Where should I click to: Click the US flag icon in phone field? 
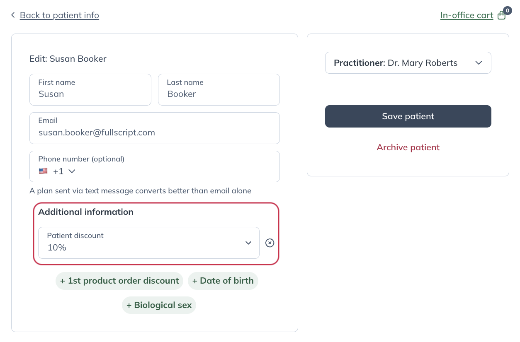tap(43, 171)
